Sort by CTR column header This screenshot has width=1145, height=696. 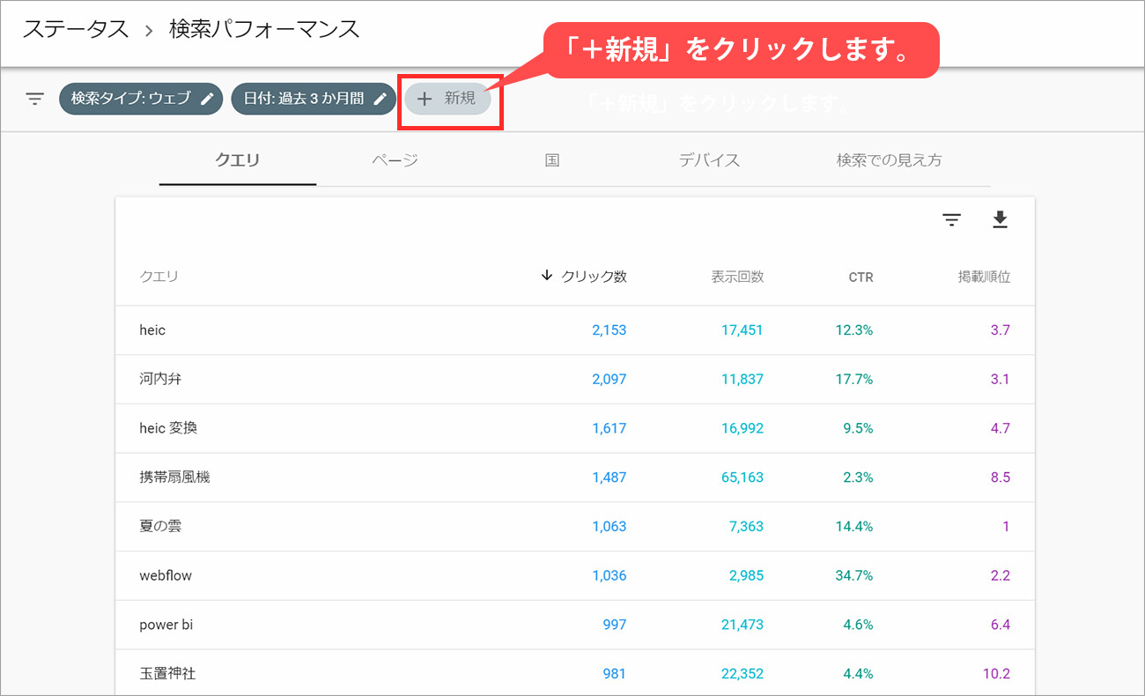[861, 277]
